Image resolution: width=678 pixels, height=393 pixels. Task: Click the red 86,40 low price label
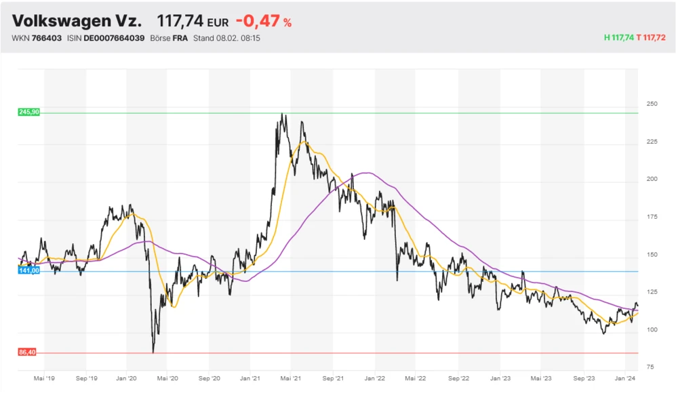tap(29, 352)
